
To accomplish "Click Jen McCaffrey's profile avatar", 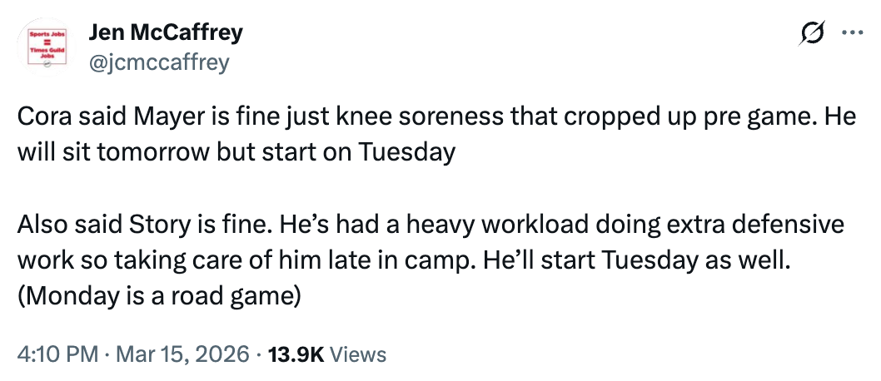I will [x=47, y=47].
